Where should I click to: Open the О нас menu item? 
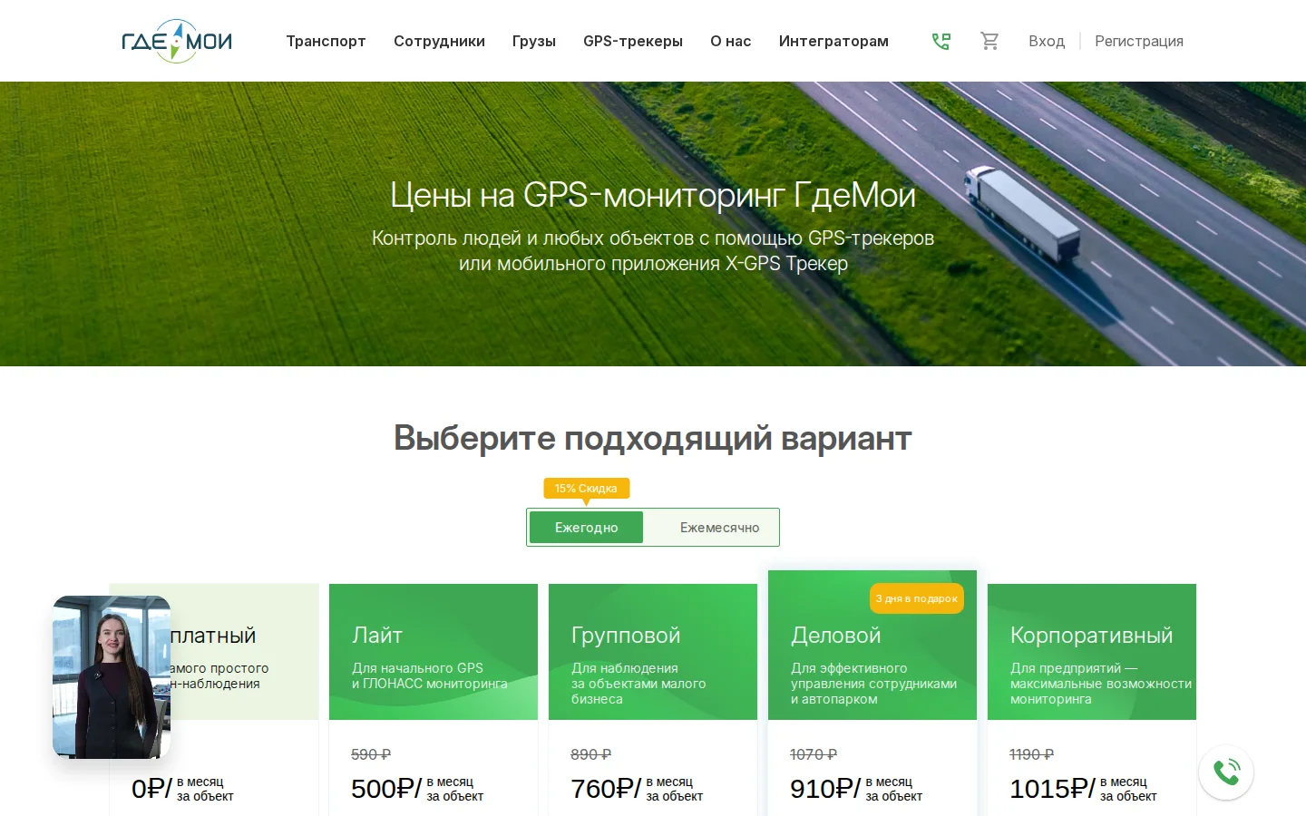pos(731,41)
